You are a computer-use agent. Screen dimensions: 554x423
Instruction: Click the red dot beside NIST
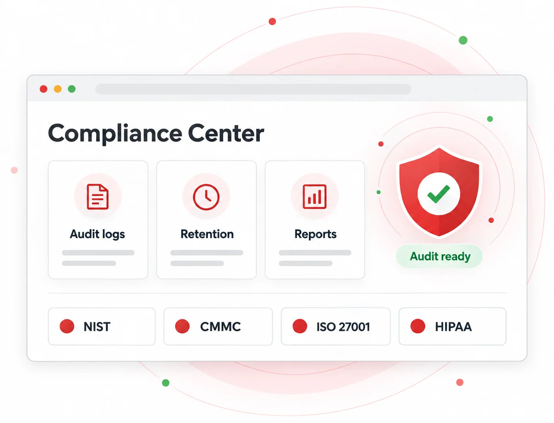coord(67,326)
